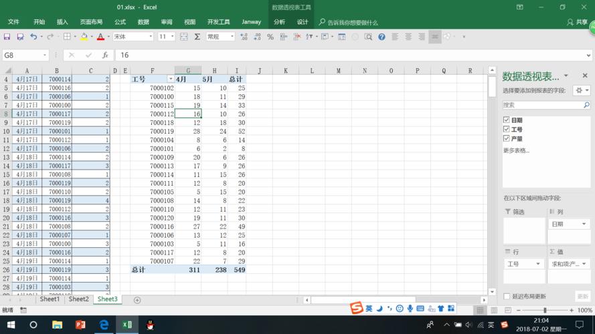Expand the font name 宋体 dropdown
Screen dimensions: 595x334
[151, 37]
